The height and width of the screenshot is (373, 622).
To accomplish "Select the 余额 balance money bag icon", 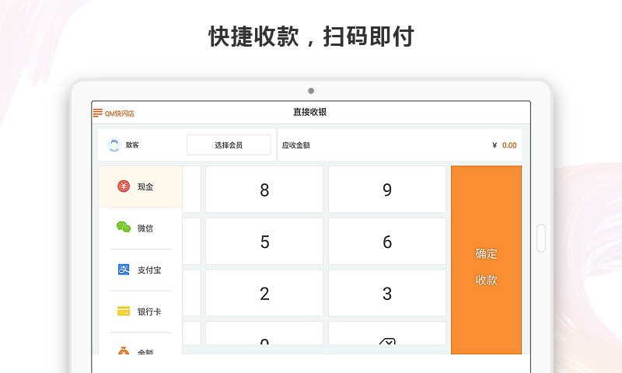I will click(x=124, y=350).
